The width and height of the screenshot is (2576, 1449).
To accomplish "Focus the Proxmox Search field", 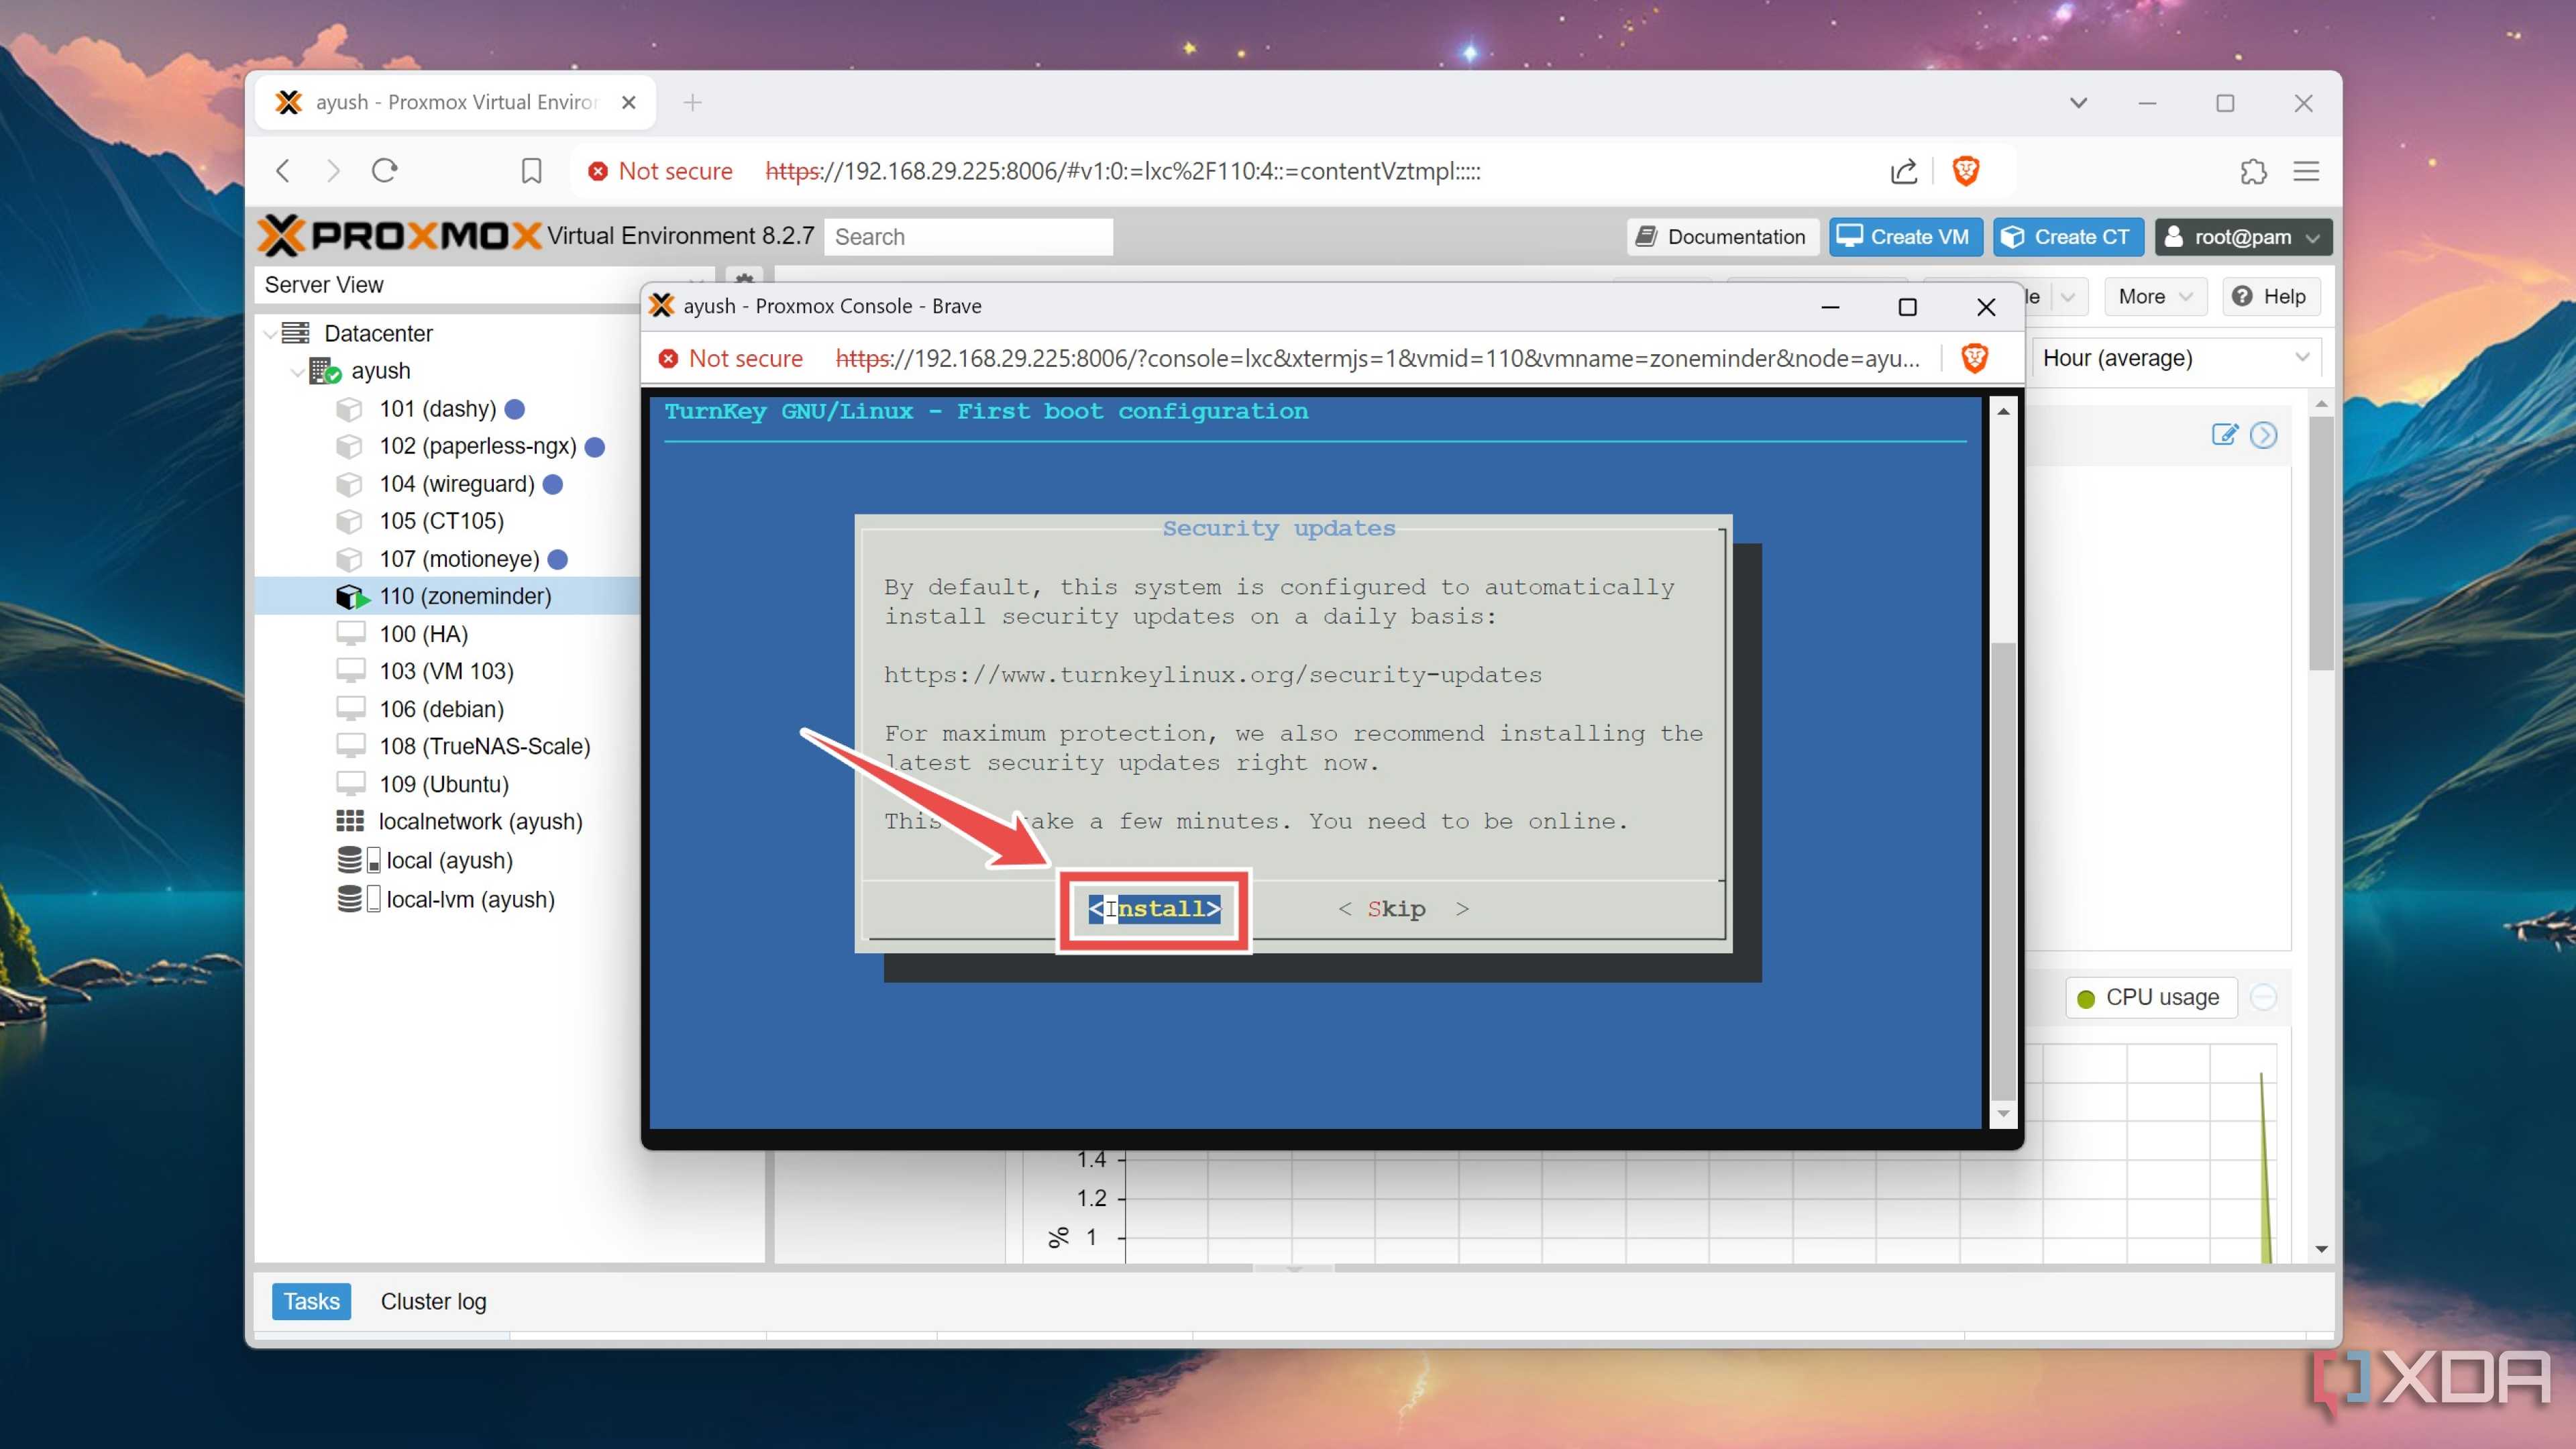I will [968, 237].
